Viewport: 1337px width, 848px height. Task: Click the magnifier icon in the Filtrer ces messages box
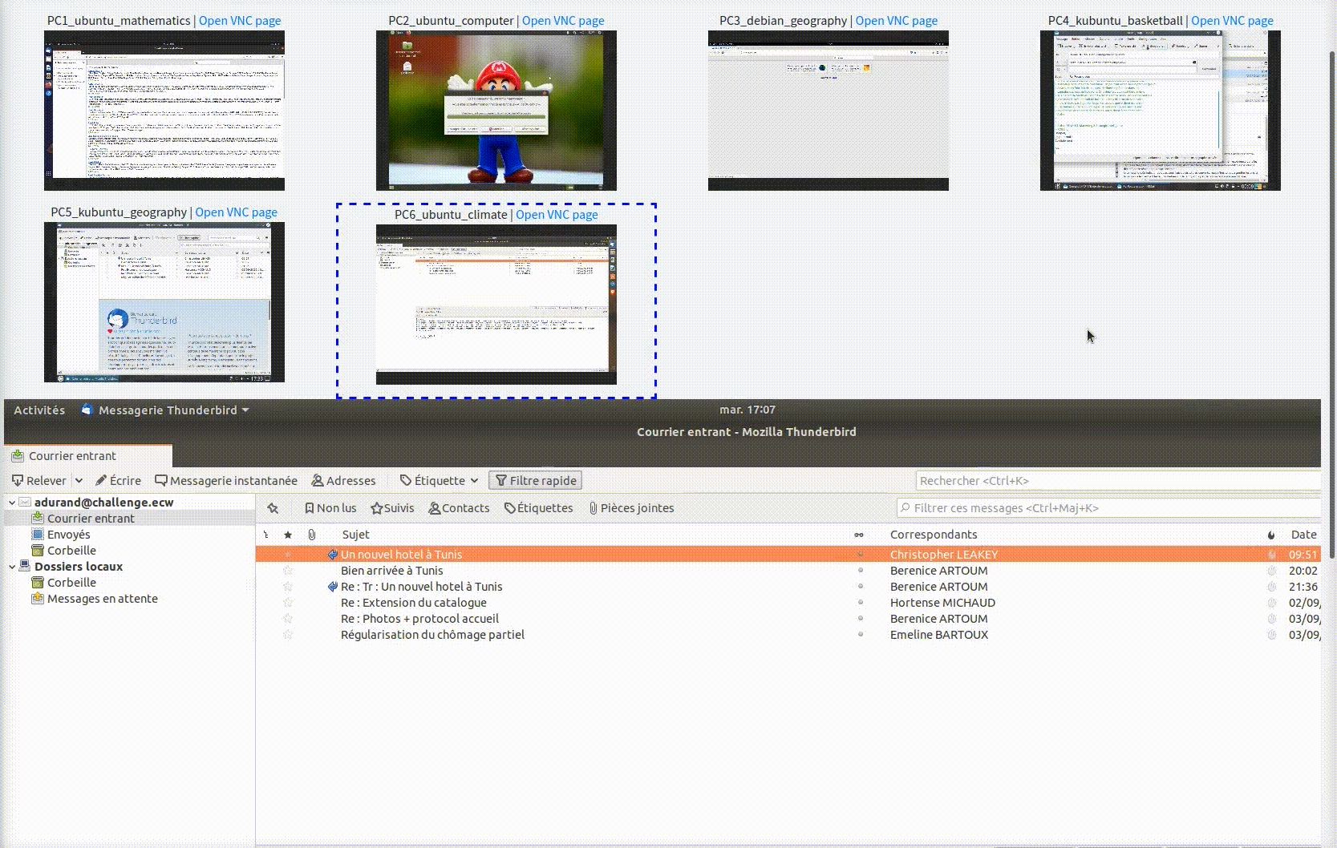point(906,508)
